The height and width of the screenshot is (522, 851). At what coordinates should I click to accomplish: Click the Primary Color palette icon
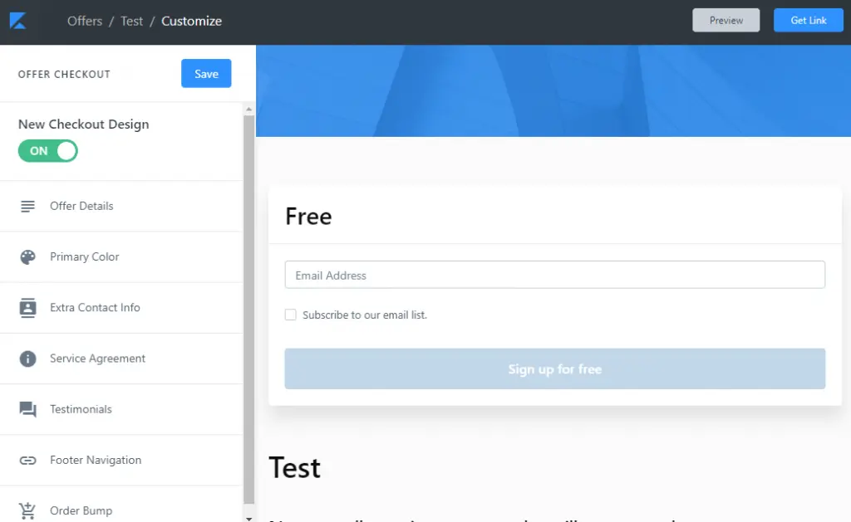click(28, 257)
